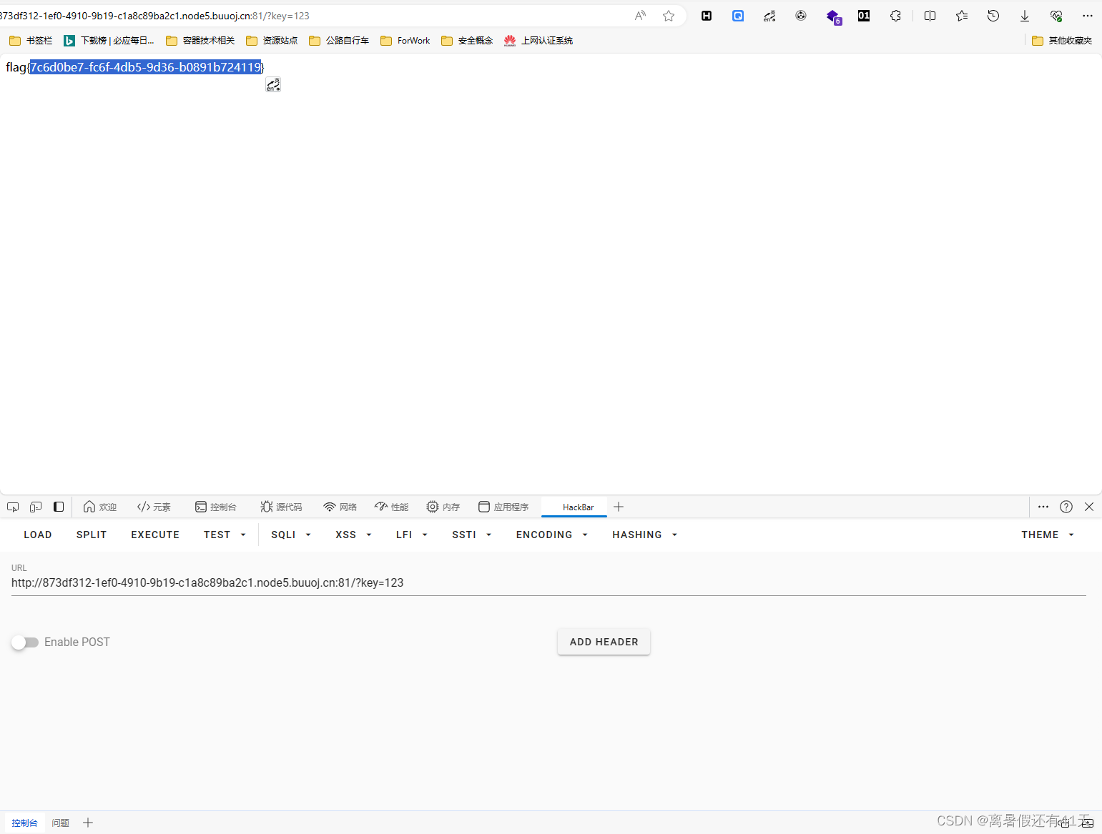
Task: Click the EXECUTE button in HackBar
Action: point(155,535)
